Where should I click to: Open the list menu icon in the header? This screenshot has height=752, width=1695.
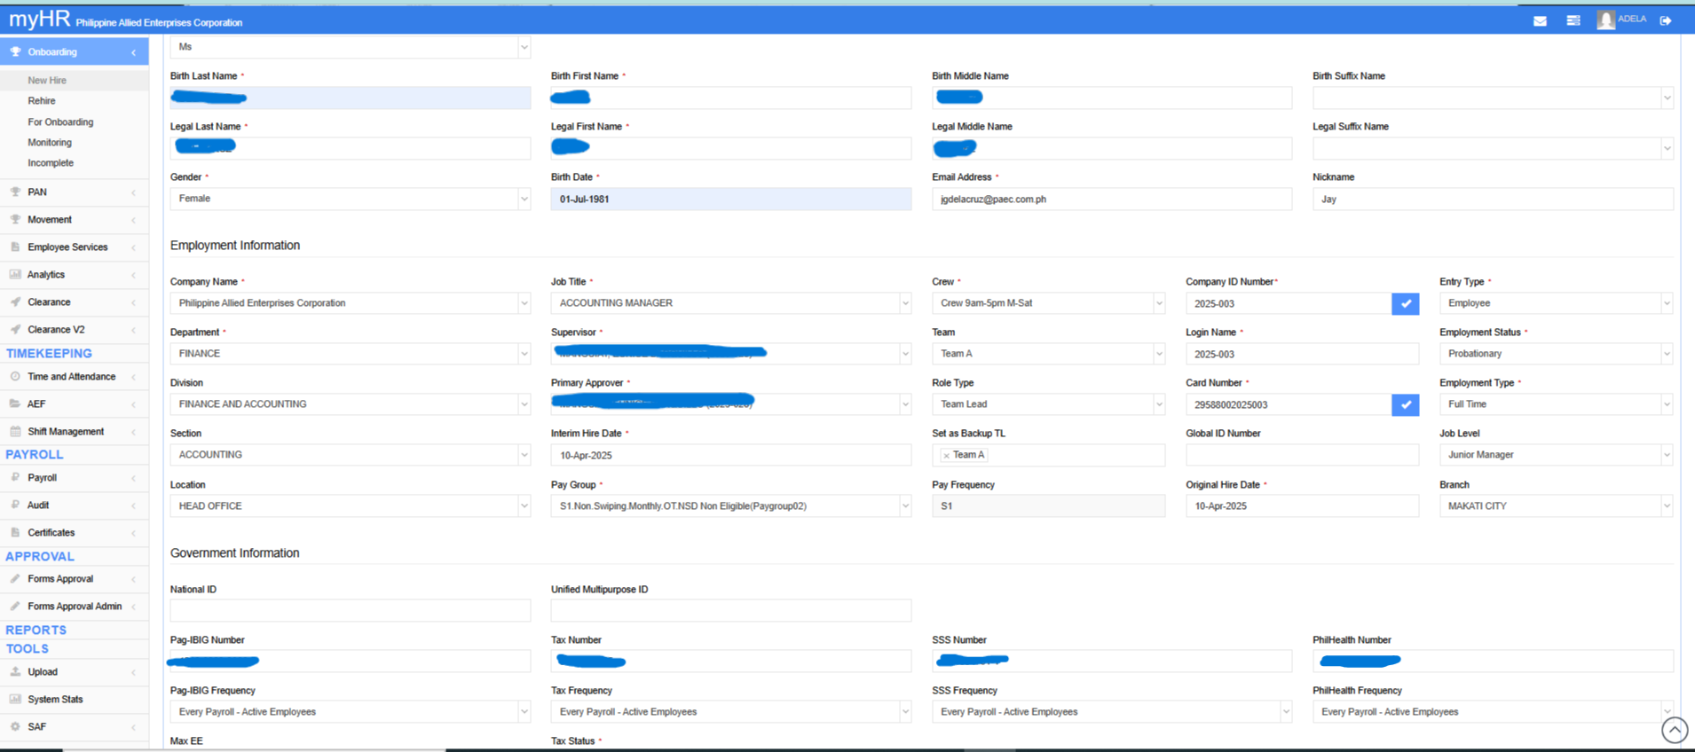(1573, 20)
